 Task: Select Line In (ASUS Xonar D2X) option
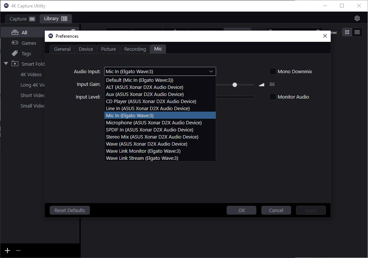160,108
